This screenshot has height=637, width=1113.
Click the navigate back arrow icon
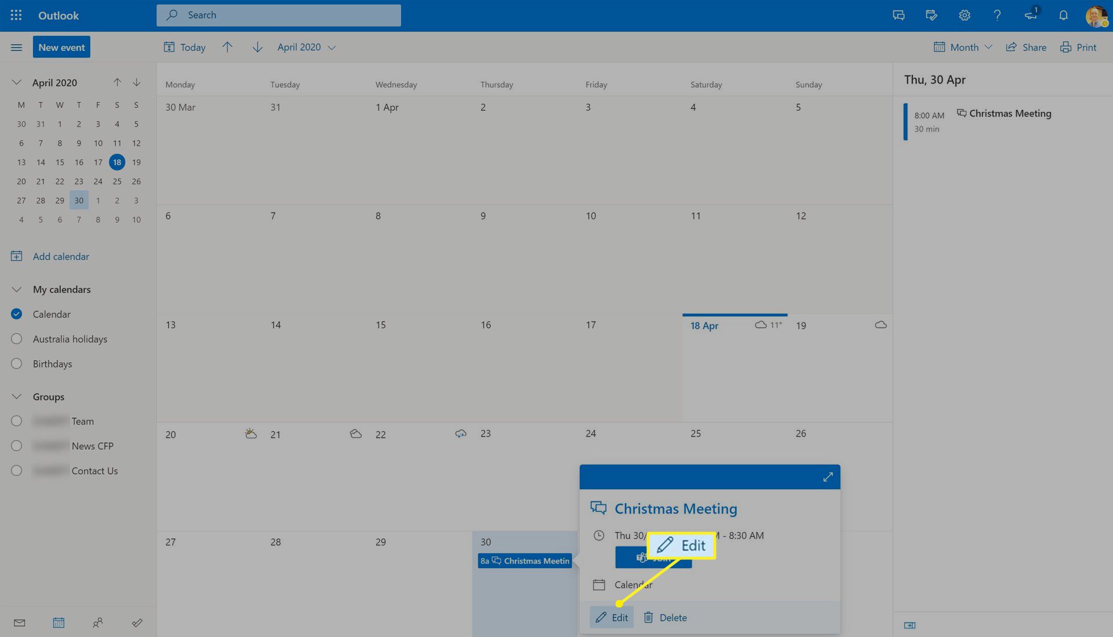[227, 48]
